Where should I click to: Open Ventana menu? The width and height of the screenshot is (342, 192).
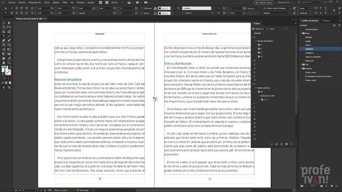[x=81, y=2]
